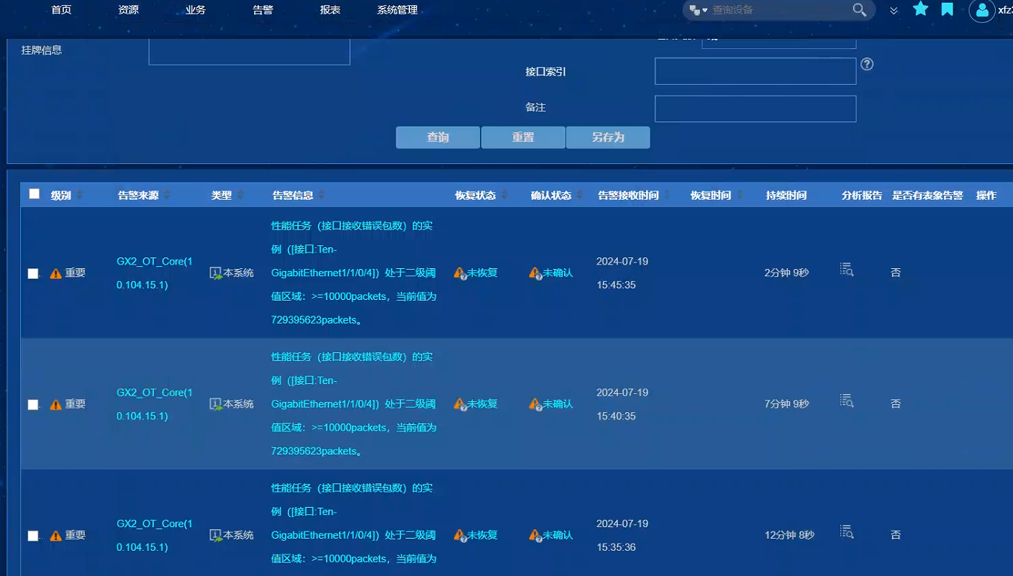Sort the table by 级别 column arrows
1013x576 pixels.
[79, 195]
